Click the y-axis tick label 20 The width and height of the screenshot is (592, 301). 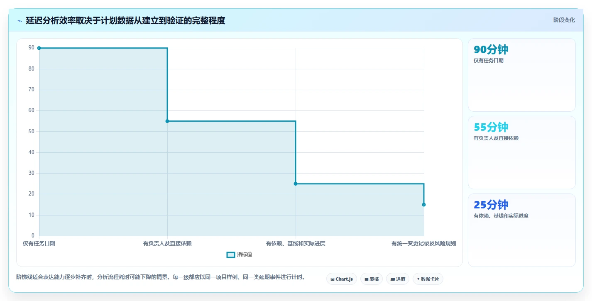(32, 194)
